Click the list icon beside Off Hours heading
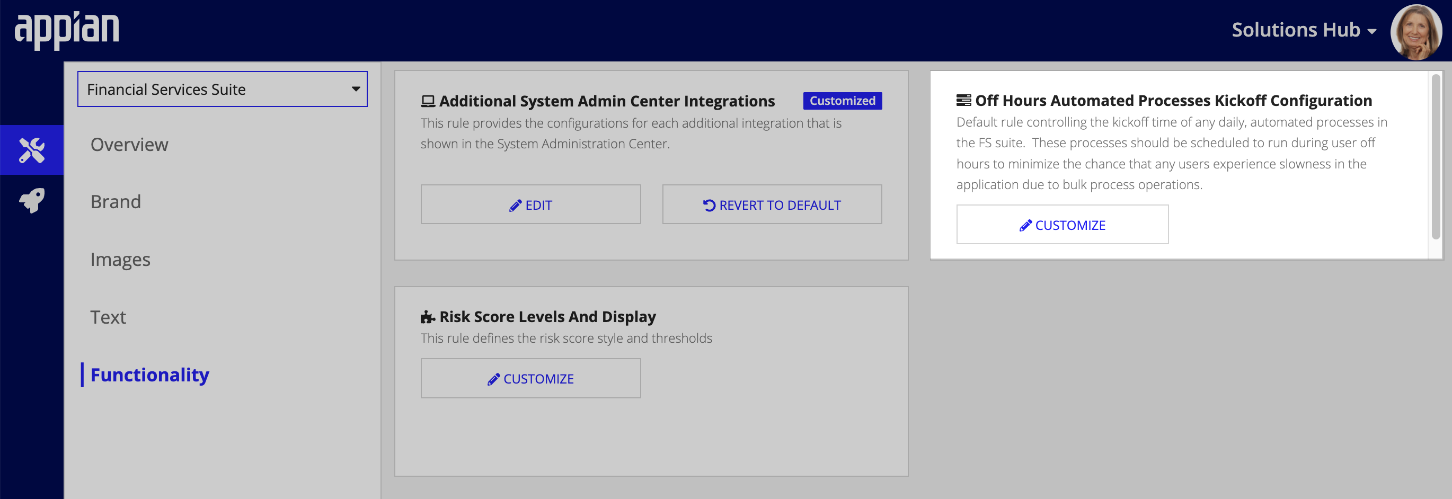Screen dimensions: 1452x499 point(963,101)
